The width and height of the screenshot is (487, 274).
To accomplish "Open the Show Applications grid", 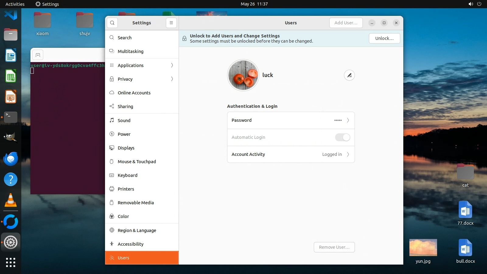I will 11,262.
